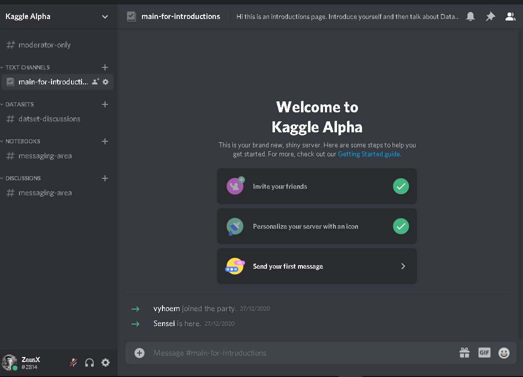The image size is (523, 377).
Task: Select main-for-introductions channel in sidebar
Action: (57, 81)
